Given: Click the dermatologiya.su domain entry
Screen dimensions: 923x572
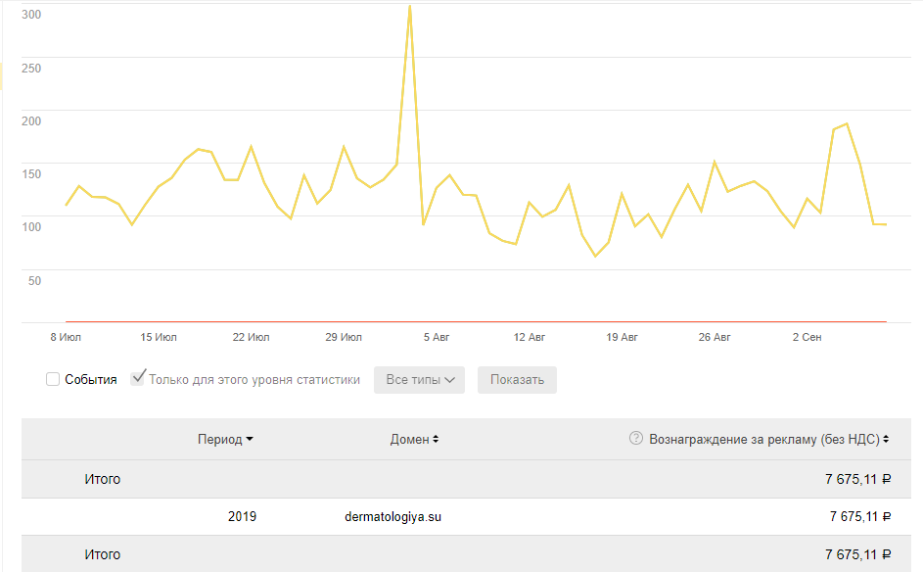Looking at the screenshot, I should coord(392,516).
